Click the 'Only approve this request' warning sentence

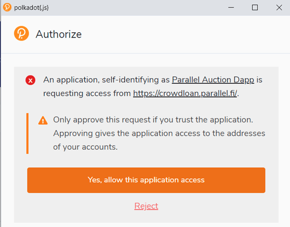[x=153, y=120]
